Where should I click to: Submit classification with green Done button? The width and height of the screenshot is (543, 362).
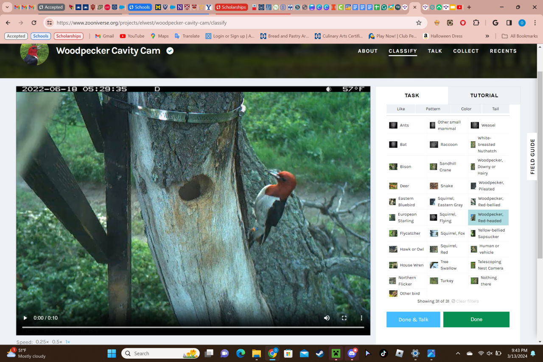coord(476,320)
